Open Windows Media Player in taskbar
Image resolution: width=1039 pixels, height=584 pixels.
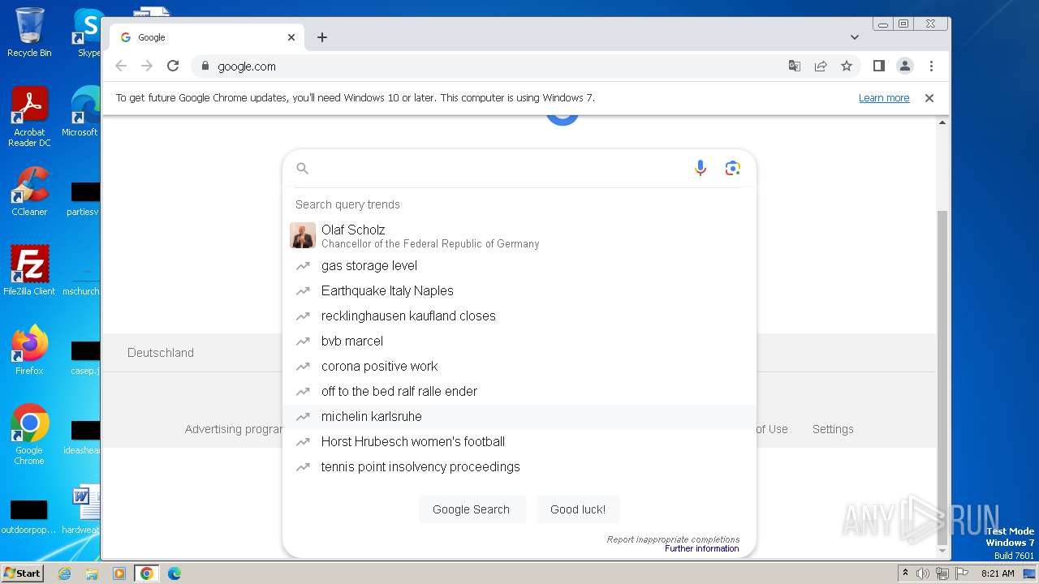pos(119,573)
